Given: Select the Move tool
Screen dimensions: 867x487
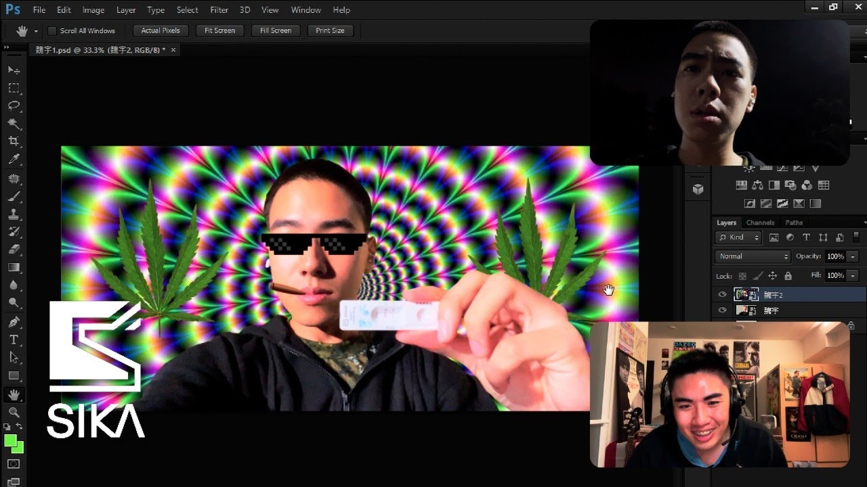Looking at the screenshot, I should tap(14, 70).
